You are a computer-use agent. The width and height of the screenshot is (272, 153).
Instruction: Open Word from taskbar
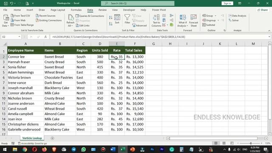[x=113, y=149]
